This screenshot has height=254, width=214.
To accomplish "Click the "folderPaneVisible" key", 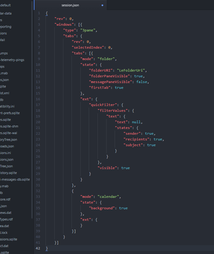I will (109, 76).
